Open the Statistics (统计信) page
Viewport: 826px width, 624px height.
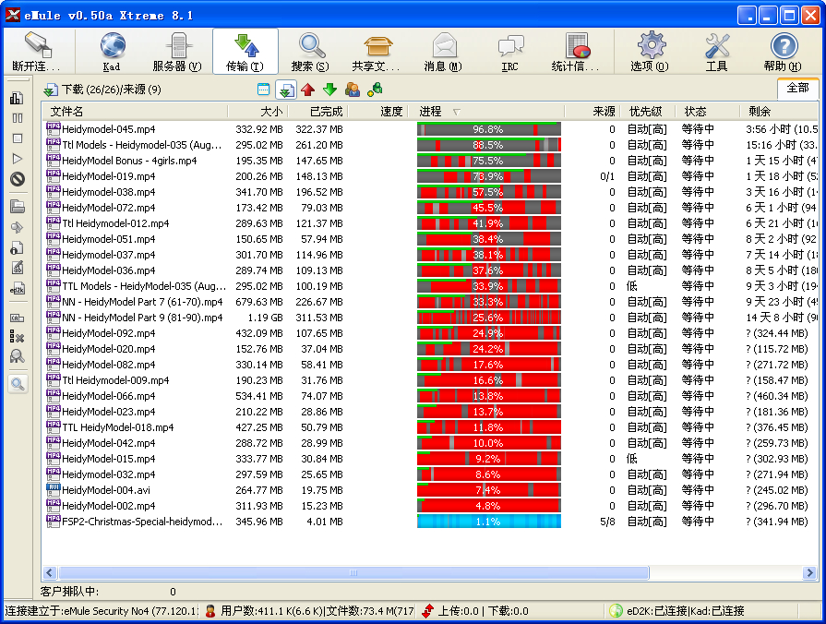pyautogui.click(x=575, y=52)
